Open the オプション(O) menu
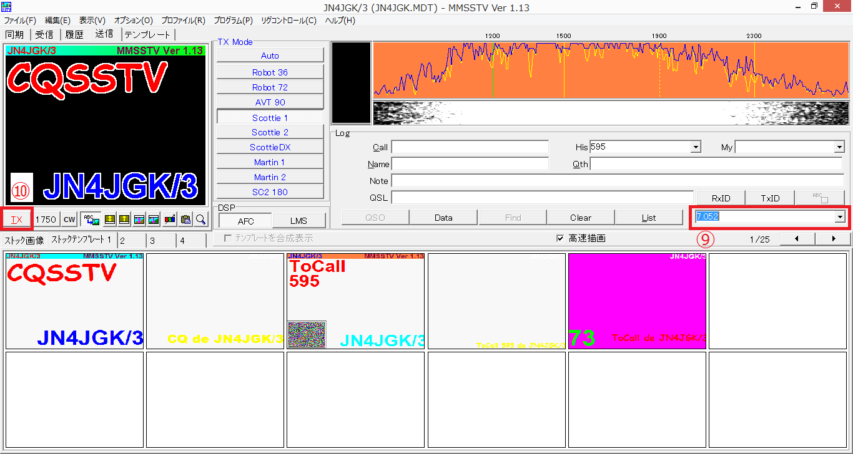853x454 pixels. click(134, 21)
